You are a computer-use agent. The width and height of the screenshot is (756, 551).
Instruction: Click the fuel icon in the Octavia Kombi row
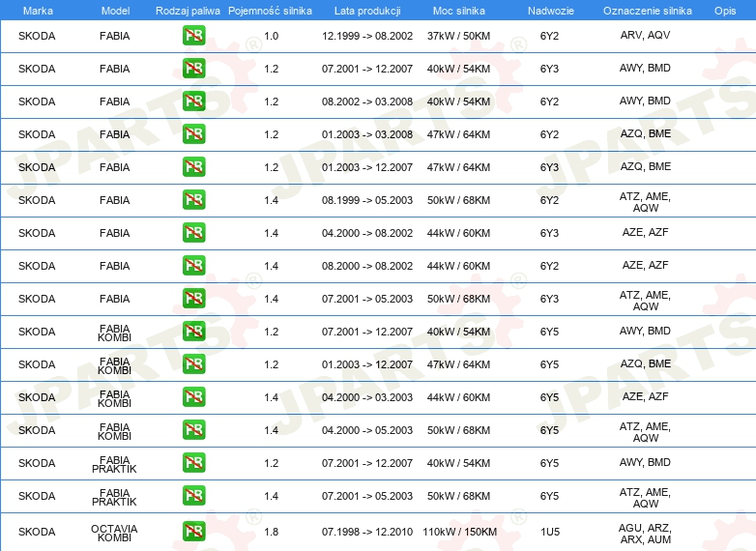click(193, 532)
